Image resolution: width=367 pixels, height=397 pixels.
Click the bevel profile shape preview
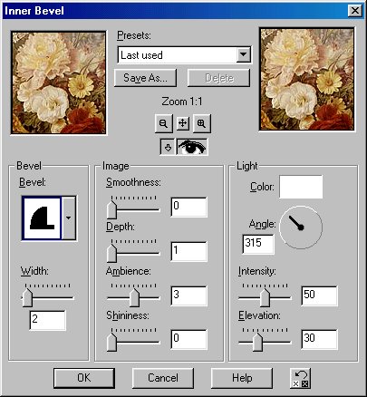click(x=42, y=218)
